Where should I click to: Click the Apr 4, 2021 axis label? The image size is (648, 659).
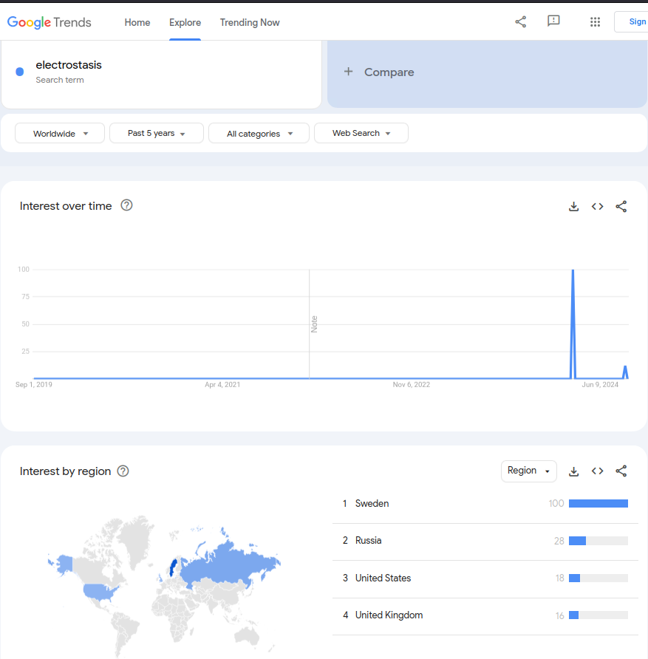pos(222,385)
